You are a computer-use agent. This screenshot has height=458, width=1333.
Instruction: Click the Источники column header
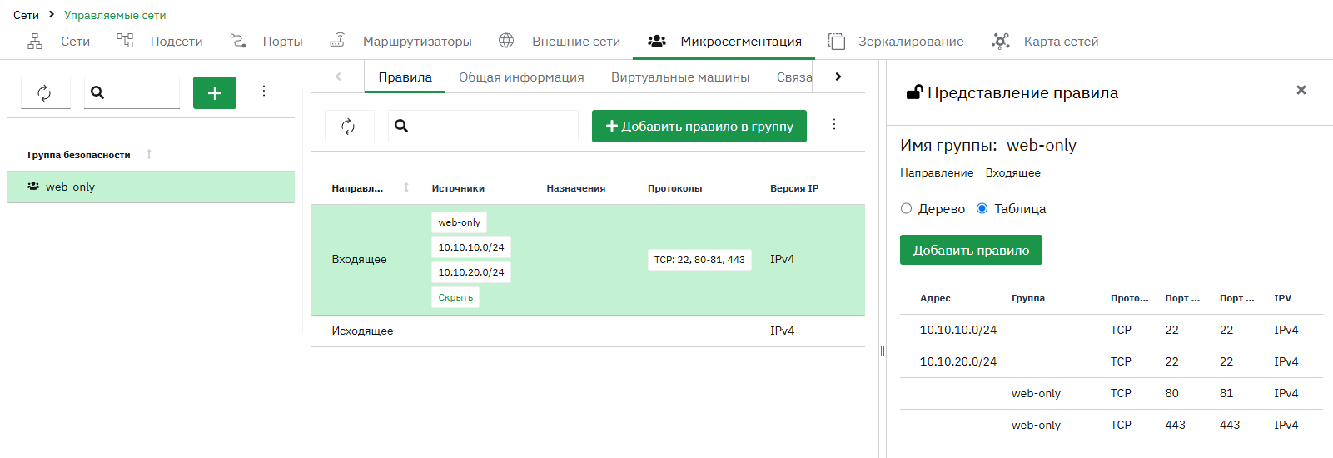tap(458, 188)
